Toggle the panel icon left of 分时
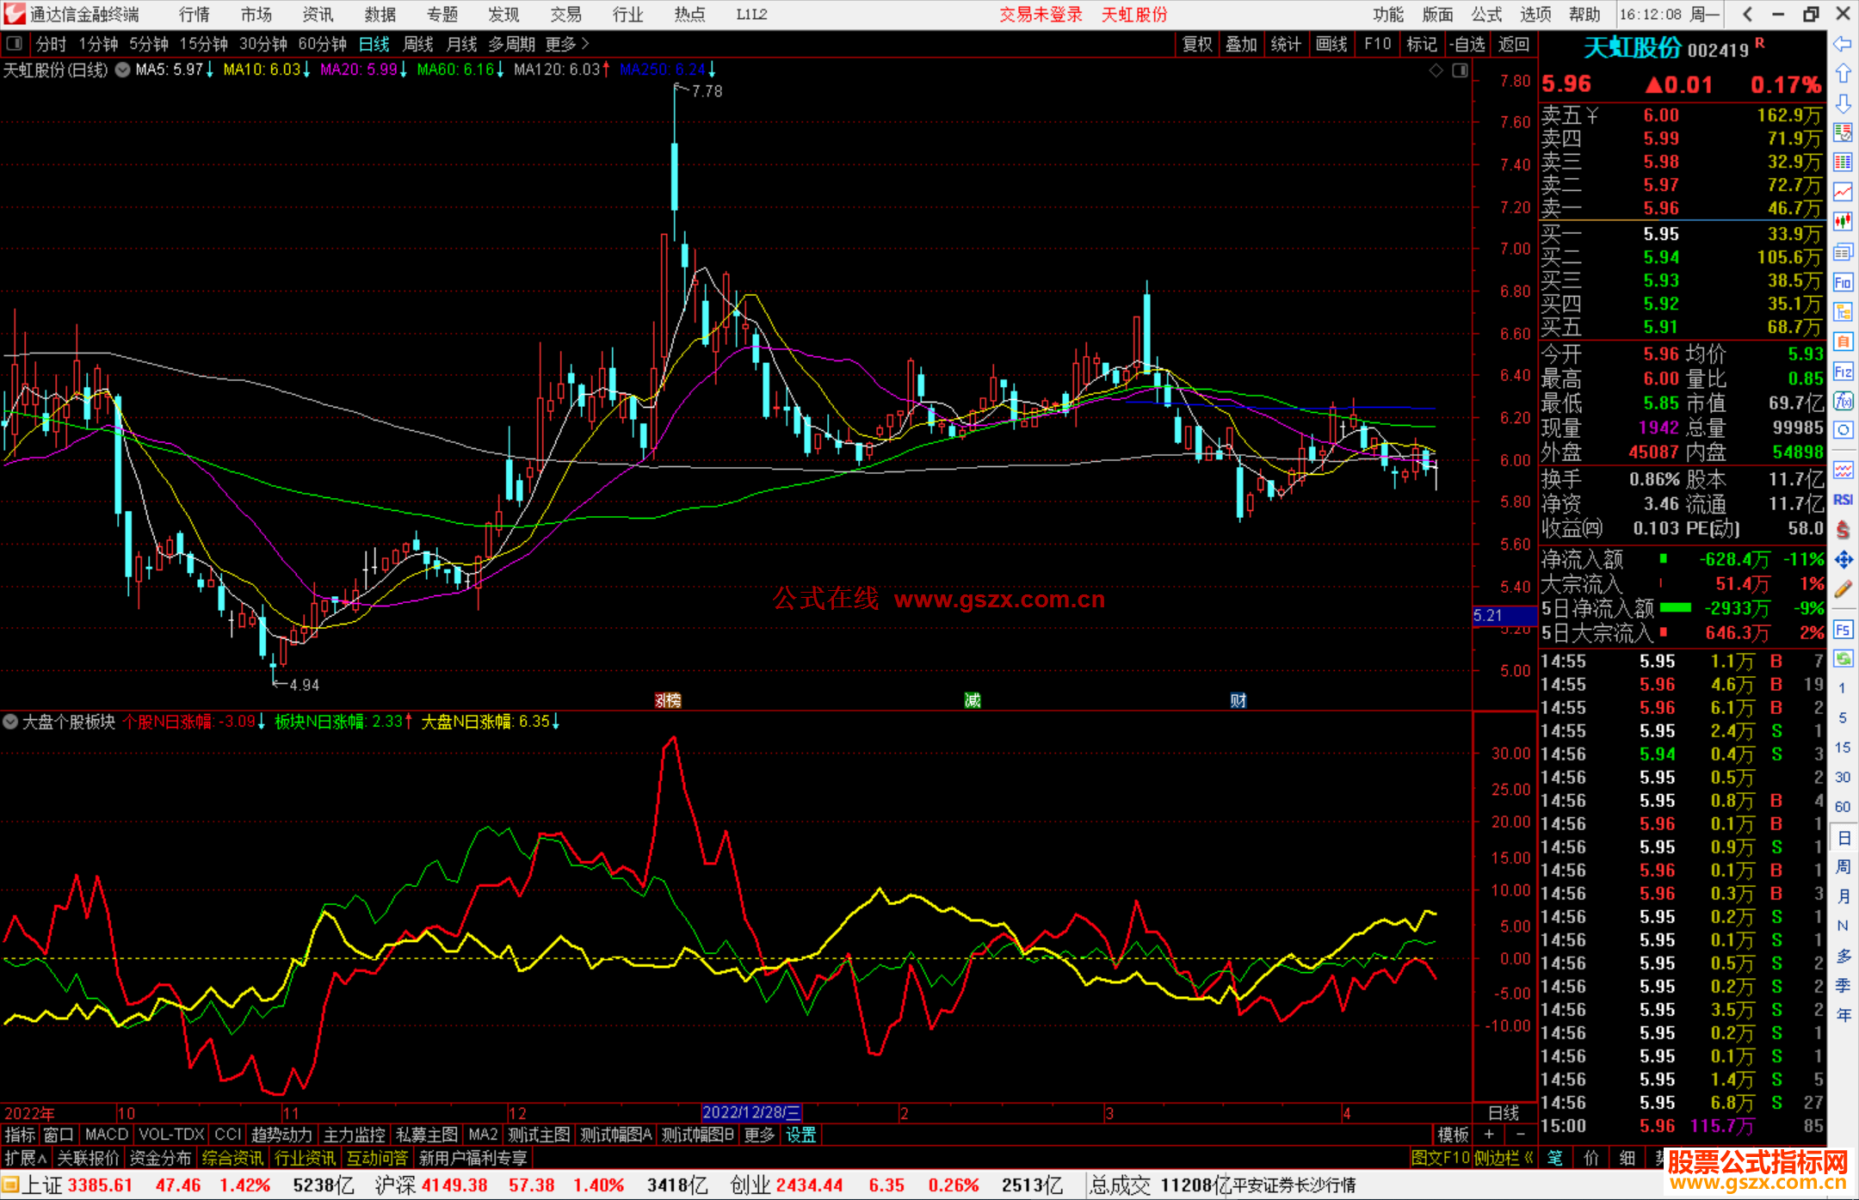This screenshot has height=1200, width=1859. 15,44
